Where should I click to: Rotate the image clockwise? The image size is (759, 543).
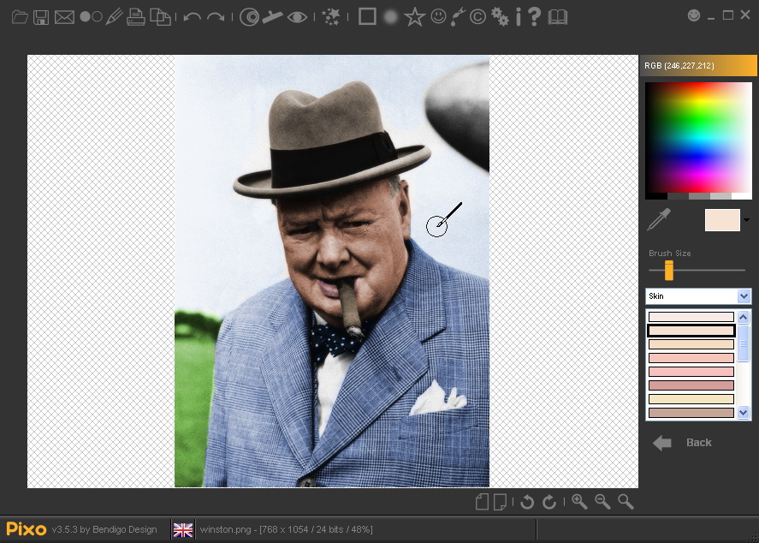pyautogui.click(x=549, y=502)
